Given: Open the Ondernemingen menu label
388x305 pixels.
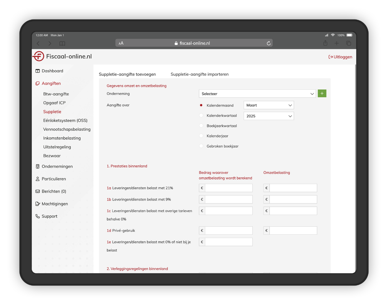Looking at the screenshot, I should coord(57,167).
